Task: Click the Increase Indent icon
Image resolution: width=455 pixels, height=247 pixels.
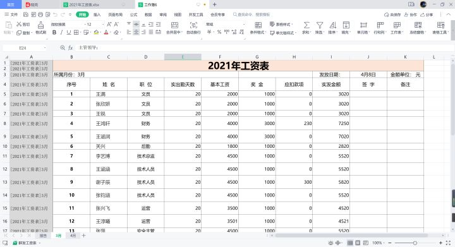Action: [159, 25]
